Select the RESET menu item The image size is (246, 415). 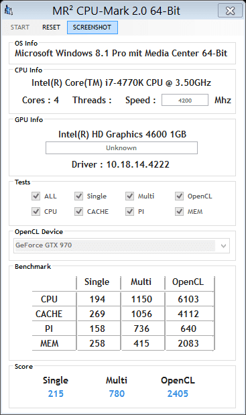point(52,27)
